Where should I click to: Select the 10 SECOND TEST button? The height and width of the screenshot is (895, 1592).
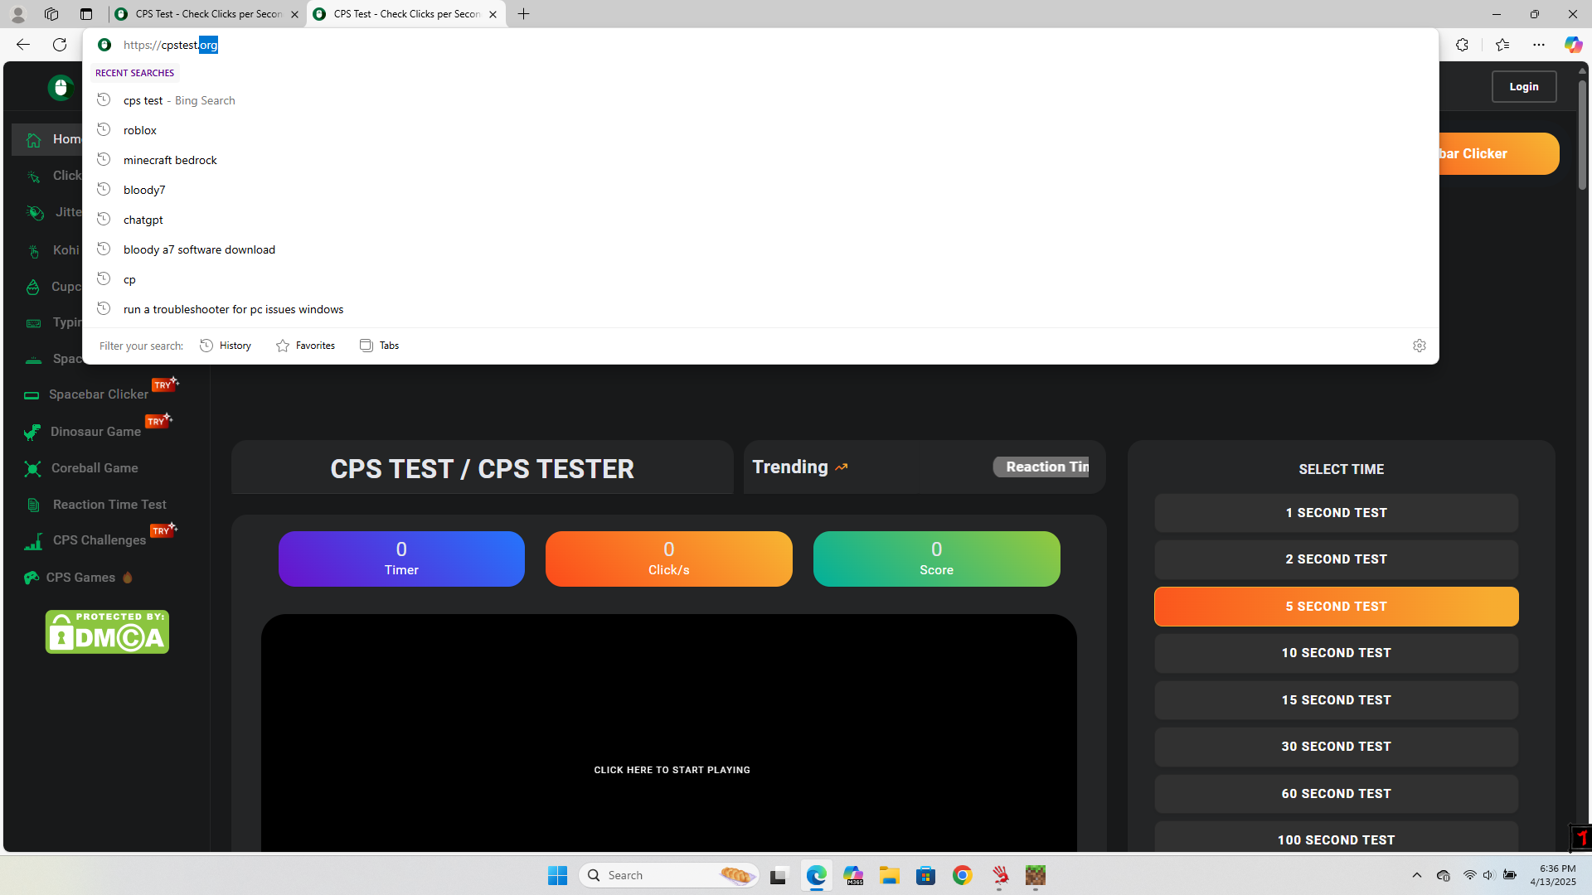(1336, 653)
